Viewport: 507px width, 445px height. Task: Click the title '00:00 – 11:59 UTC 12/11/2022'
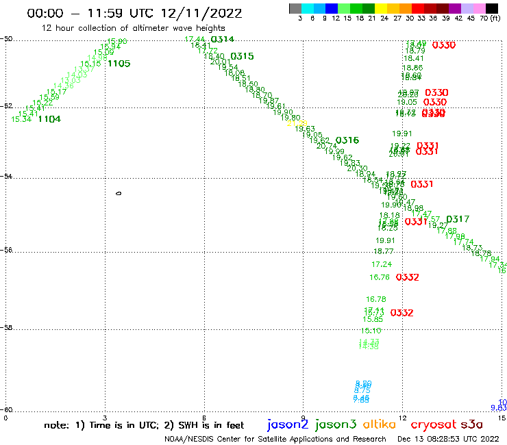click(134, 13)
